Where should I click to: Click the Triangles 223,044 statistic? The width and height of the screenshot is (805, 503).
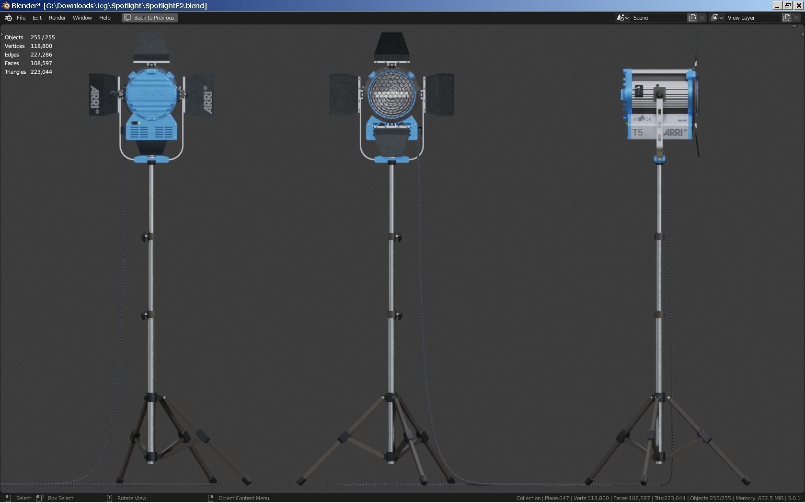pyautogui.click(x=28, y=72)
